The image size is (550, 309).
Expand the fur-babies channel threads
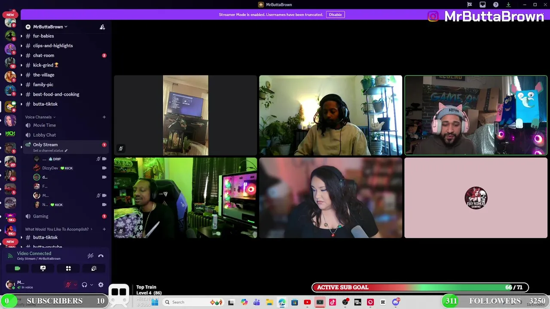(x=21, y=36)
